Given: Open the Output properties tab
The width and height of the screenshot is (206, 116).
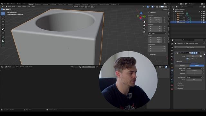Looking at the screenshot, I should 172,51.
